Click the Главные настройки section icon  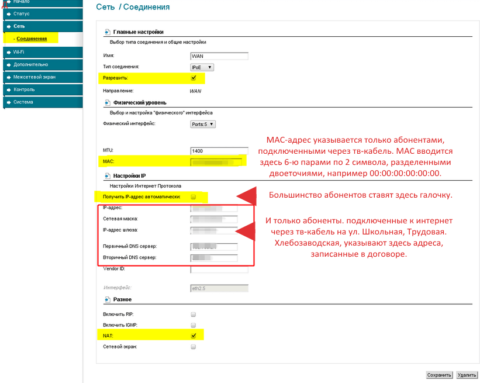(107, 32)
